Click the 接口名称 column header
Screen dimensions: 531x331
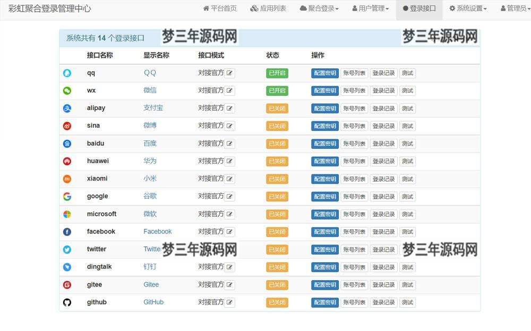point(100,55)
